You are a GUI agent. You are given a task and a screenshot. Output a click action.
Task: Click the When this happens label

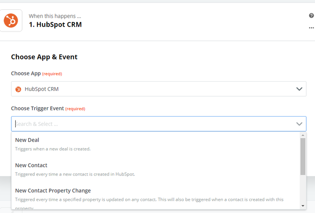click(55, 16)
